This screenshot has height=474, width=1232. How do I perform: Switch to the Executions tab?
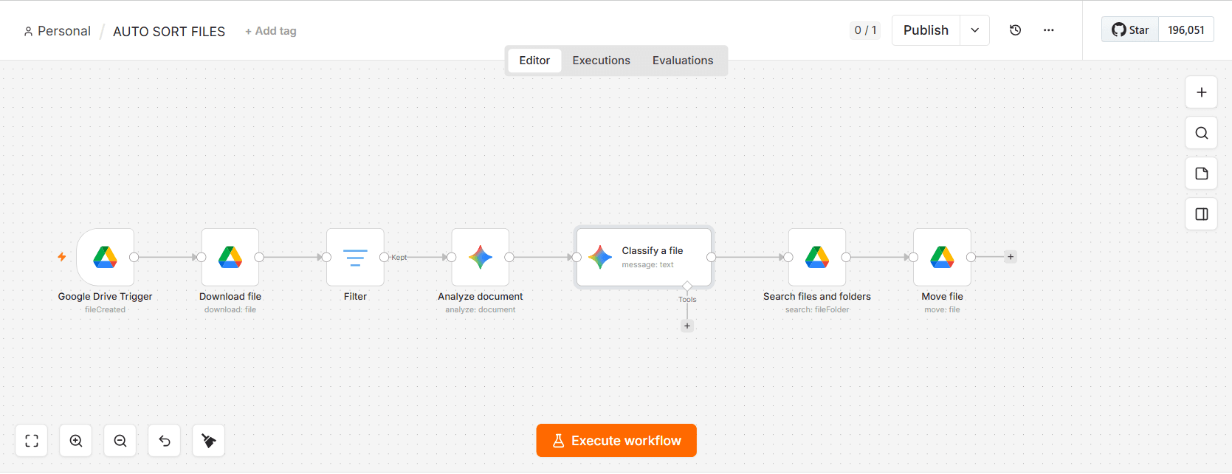(602, 61)
